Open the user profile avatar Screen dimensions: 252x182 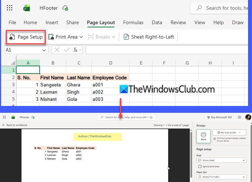pos(248,117)
